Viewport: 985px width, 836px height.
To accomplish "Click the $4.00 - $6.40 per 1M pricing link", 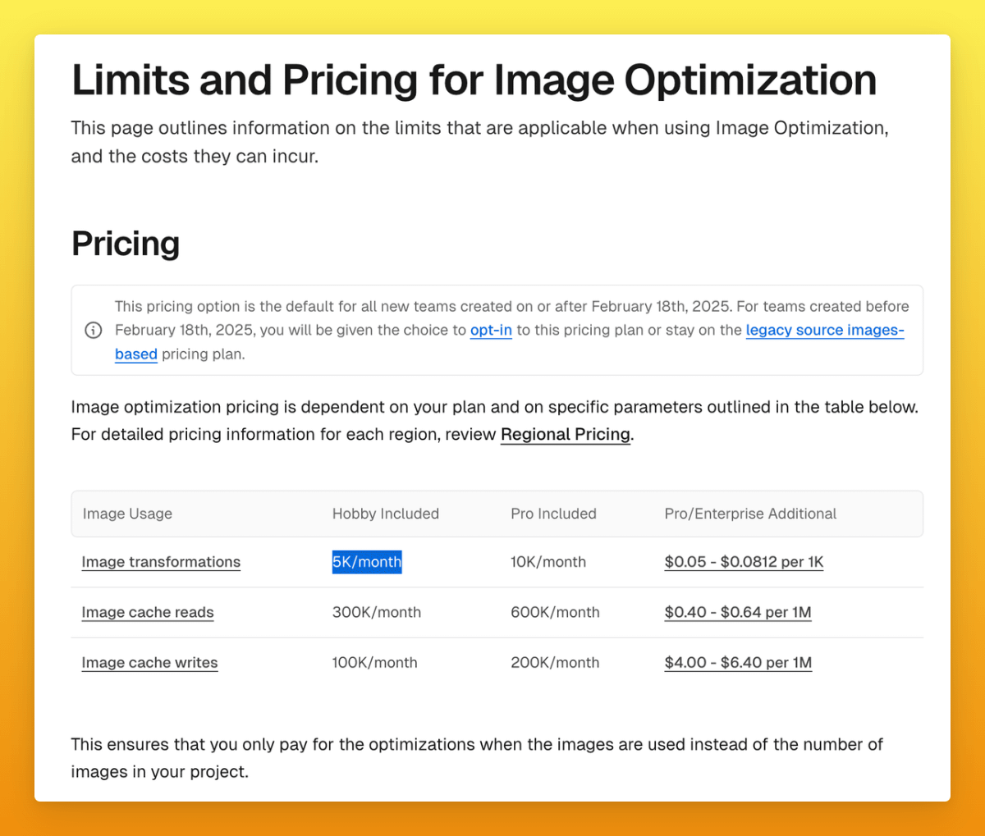I will (737, 662).
